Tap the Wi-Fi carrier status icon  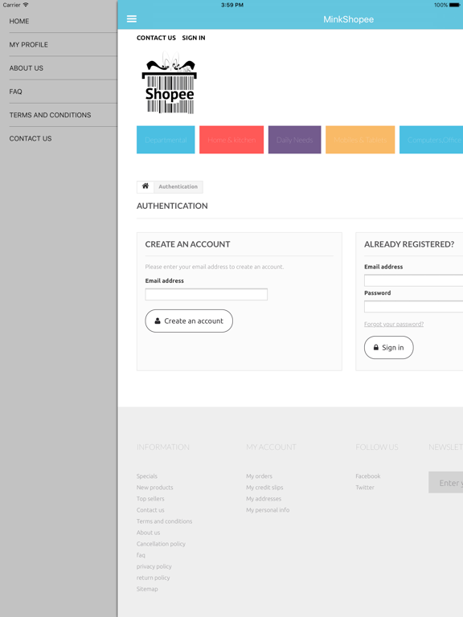tap(26, 5)
